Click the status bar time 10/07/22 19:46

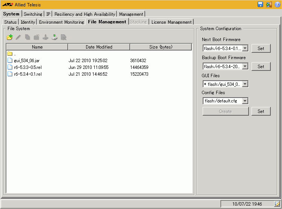pyautogui.click(x=247, y=204)
